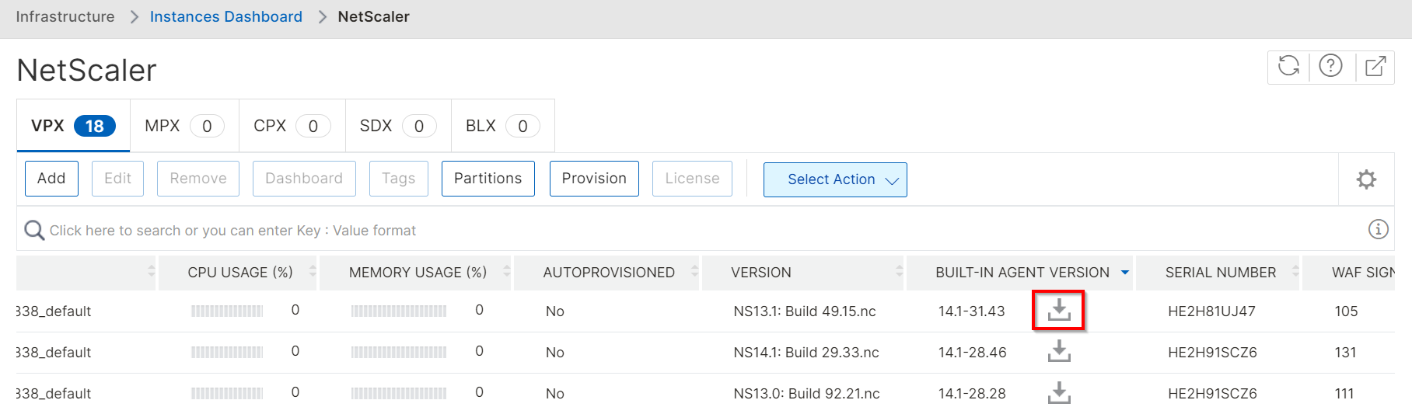Switch to the MPX tab
The width and height of the screenshot is (1412, 414).
pos(184,126)
